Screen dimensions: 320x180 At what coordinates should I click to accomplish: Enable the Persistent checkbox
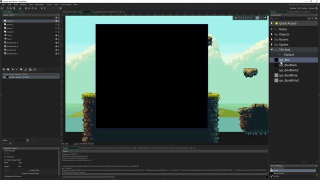5,157
